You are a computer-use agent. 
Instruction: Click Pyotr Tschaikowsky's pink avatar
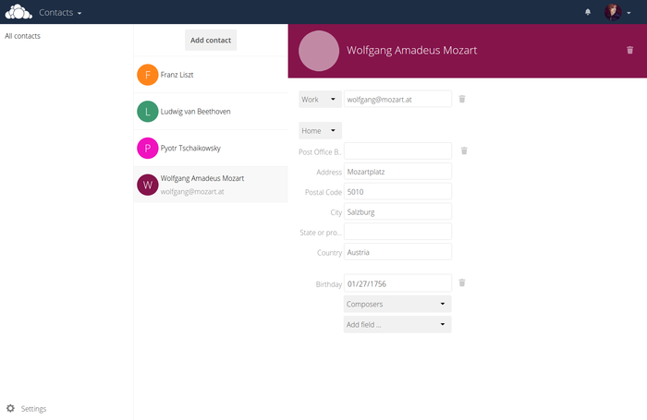tap(147, 149)
